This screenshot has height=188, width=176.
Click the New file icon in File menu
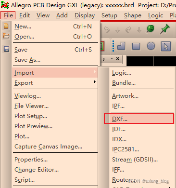point(6,26)
